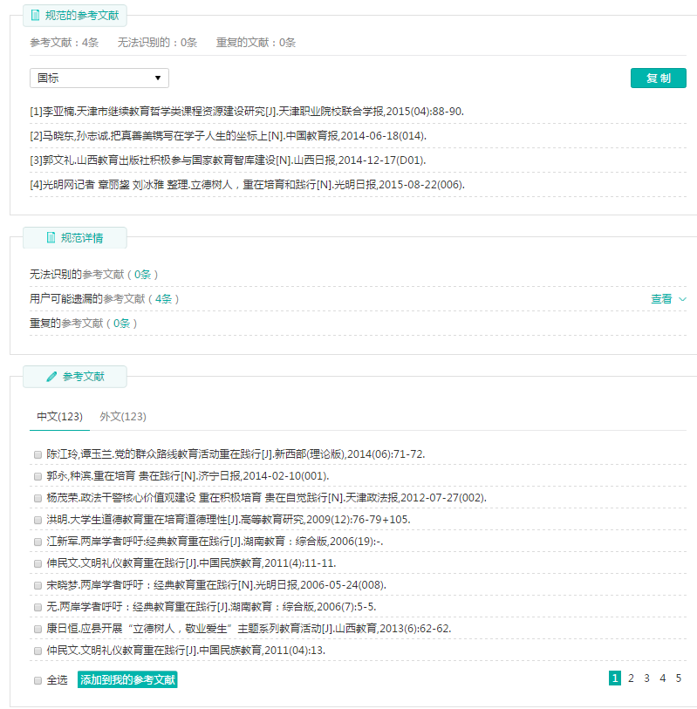Click the 0条 unrecognized references count
This screenshot has width=697, height=709.
coord(141,274)
